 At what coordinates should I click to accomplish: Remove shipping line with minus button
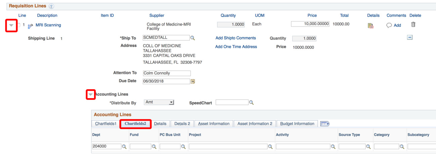[410, 37]
